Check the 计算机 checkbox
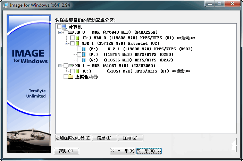The width and height of the screenshot is (243, 161). tap(59, 27)
